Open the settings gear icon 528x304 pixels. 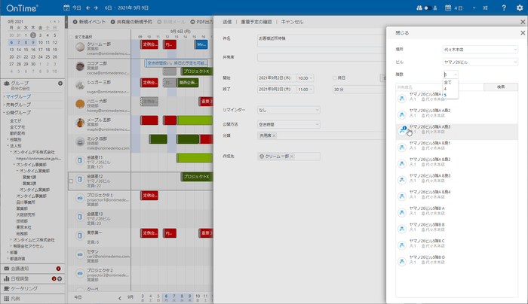[x=519, y=8]
